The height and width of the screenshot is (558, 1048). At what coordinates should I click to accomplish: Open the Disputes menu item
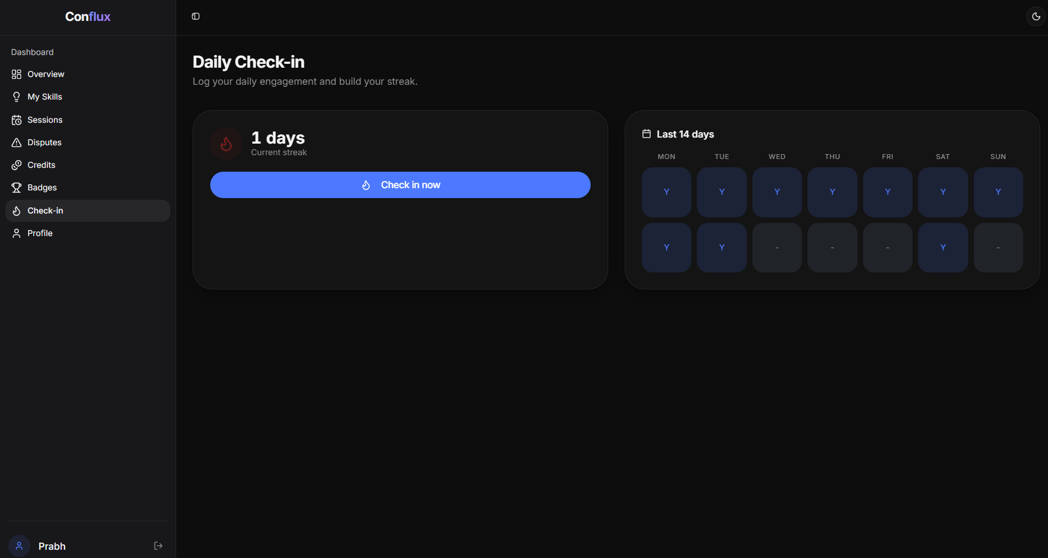88,143
